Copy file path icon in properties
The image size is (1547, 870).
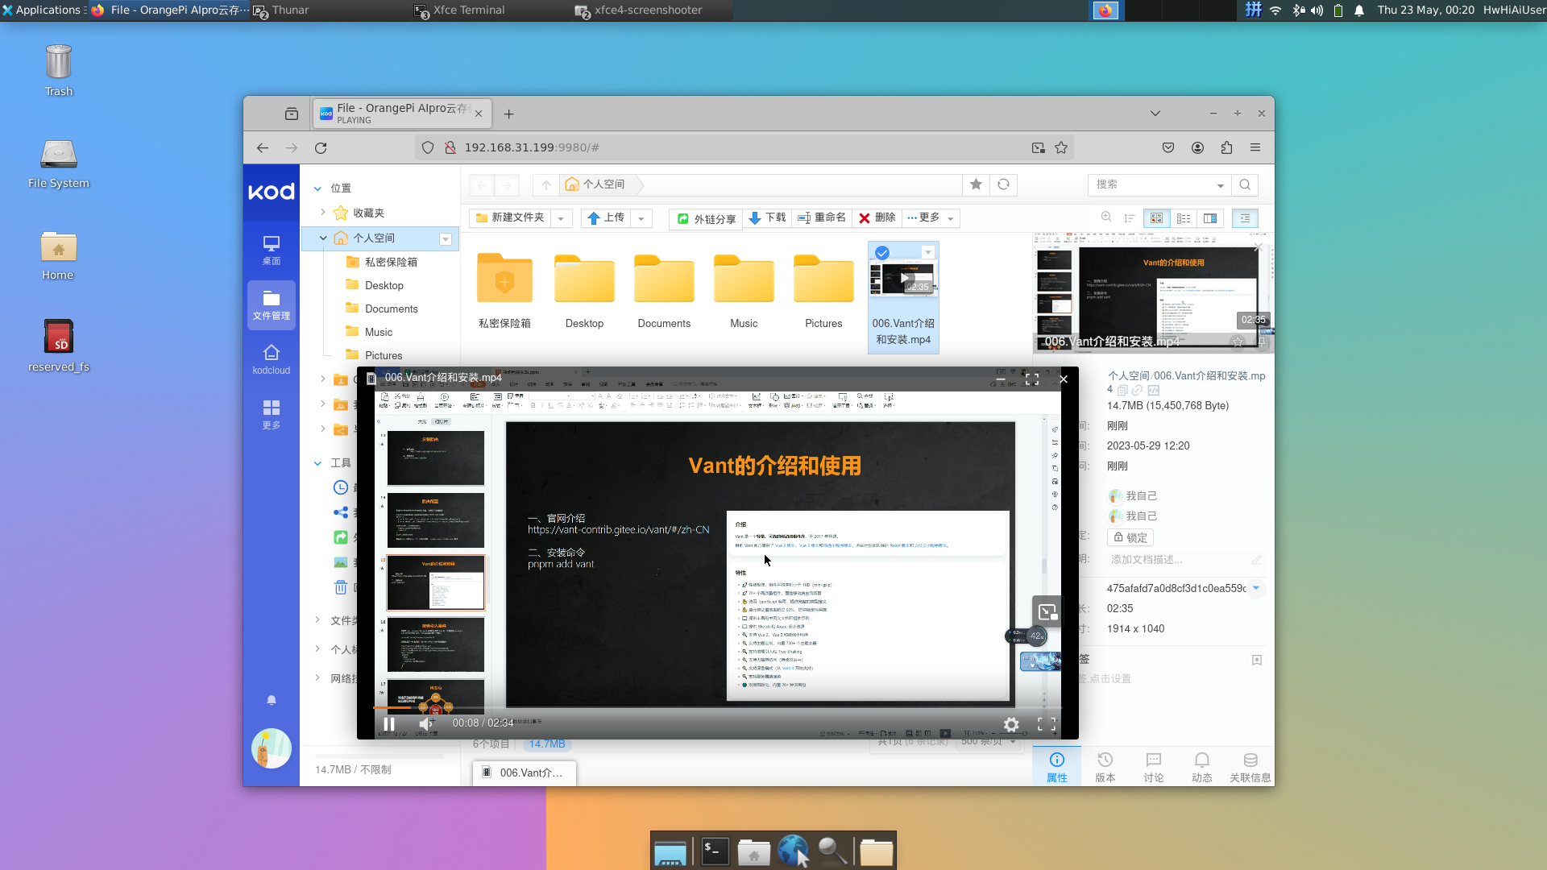(x=1122, y=390)
